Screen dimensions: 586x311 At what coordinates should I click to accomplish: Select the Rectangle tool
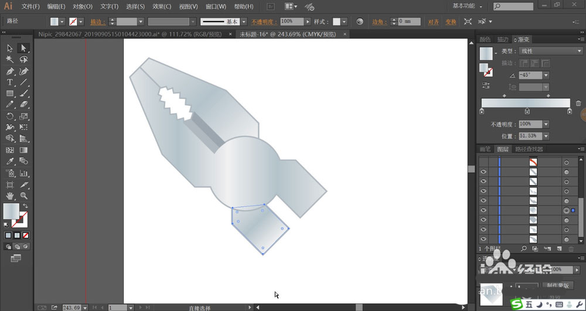click(10, 93)
